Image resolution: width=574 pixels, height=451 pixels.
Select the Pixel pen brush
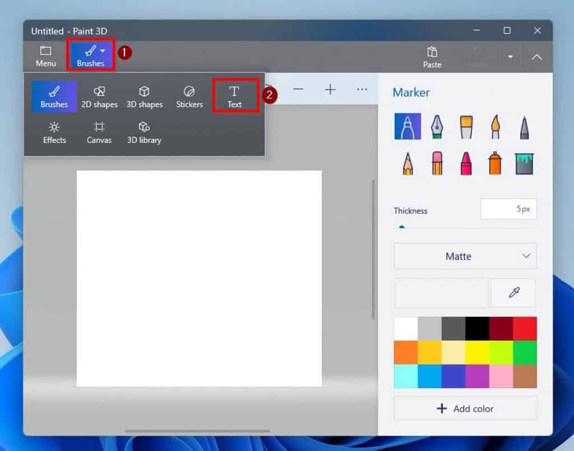pos(524,127)
